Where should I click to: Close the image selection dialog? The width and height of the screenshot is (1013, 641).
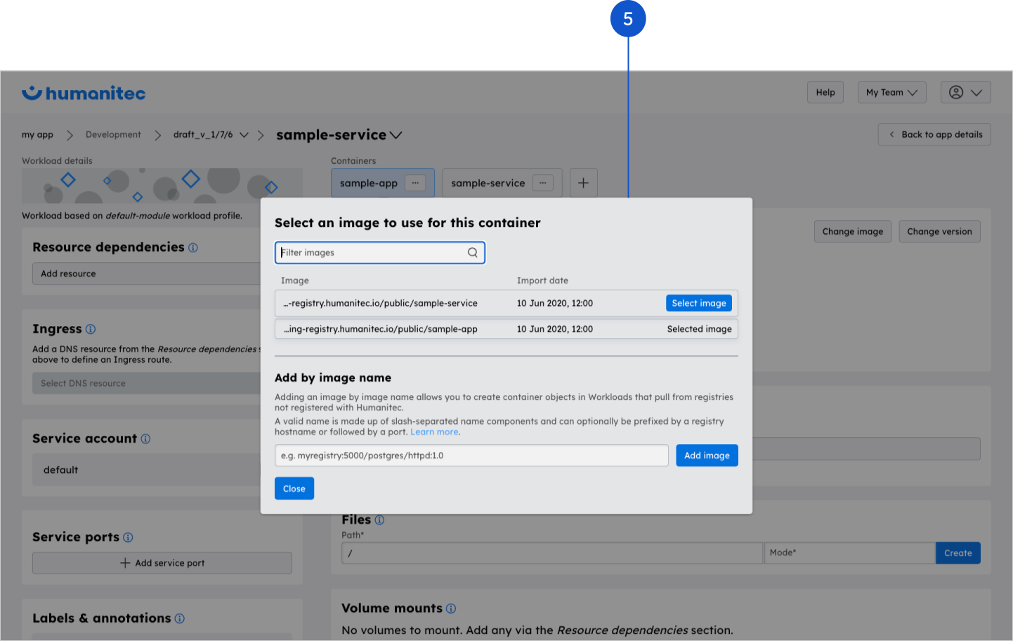294,488
